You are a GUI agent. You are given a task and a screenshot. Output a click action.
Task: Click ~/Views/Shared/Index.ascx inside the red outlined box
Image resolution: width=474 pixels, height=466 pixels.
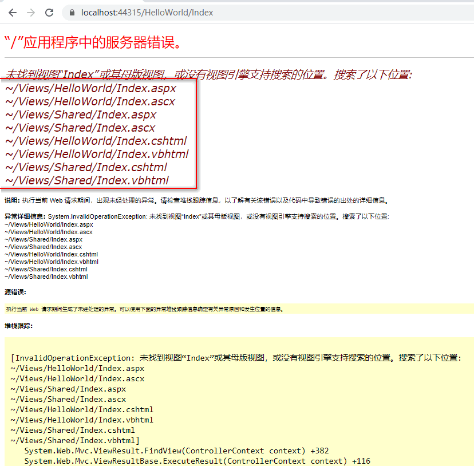coord(69,127)
